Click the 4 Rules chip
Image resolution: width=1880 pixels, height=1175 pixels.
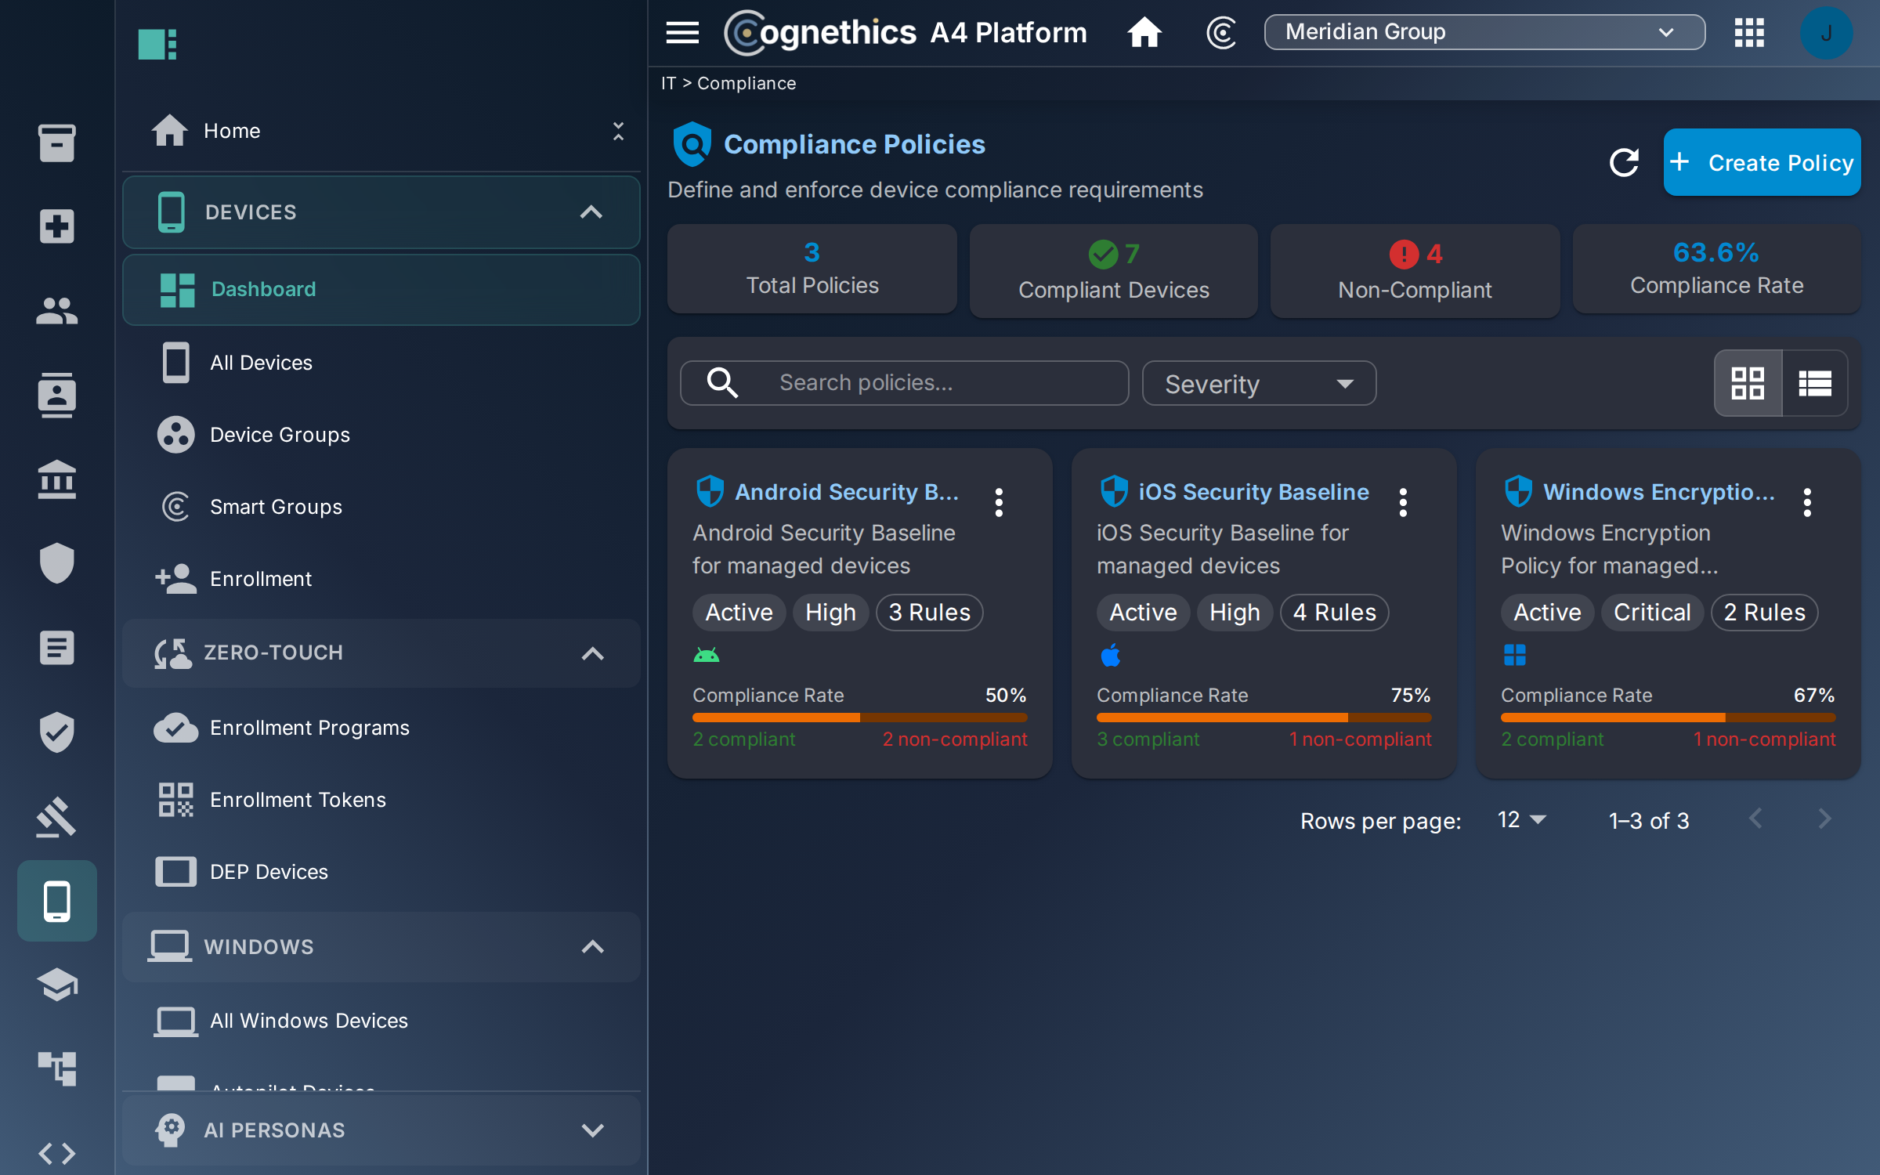pos(1334,612)
